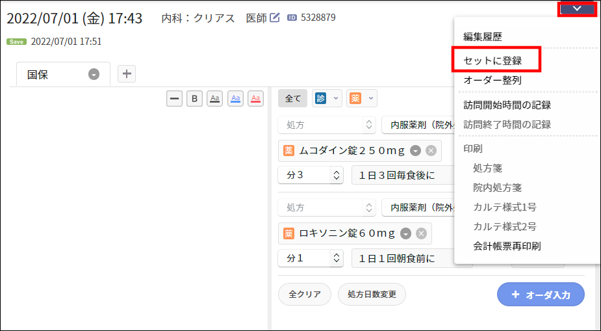Open dropdown arrow next to ロキソニン錠60mg
Viewport: 601px width, 331px height.
tap(406, 233)
